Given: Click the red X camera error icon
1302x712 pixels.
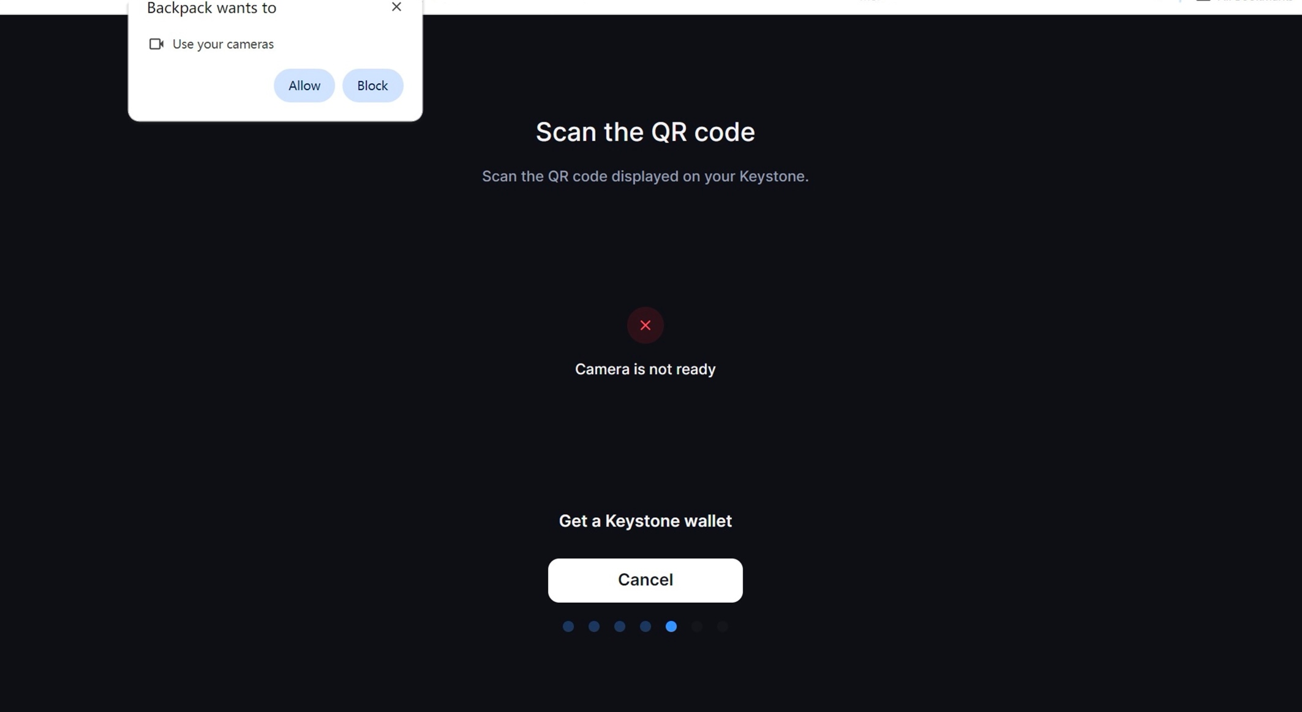Looking at the screenshot, I should tap(645, 325).
